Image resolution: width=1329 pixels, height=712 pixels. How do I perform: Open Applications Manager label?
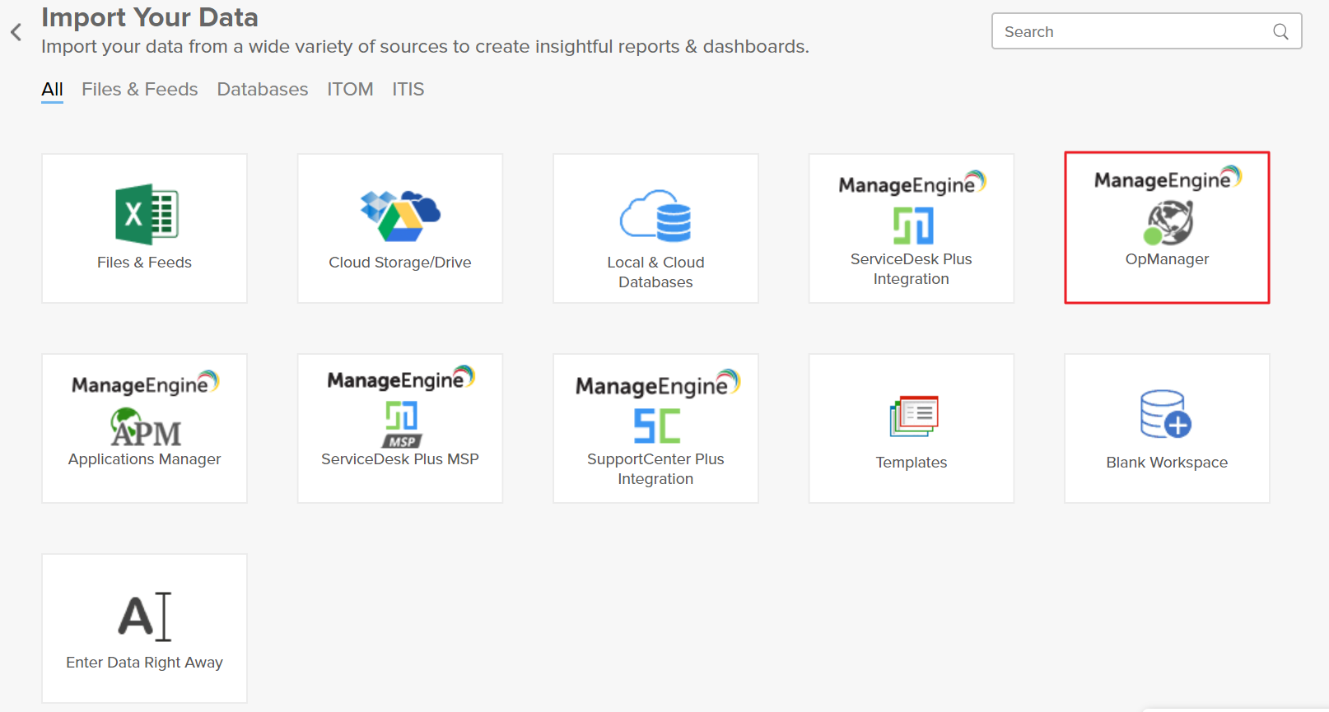click(145, 459)
